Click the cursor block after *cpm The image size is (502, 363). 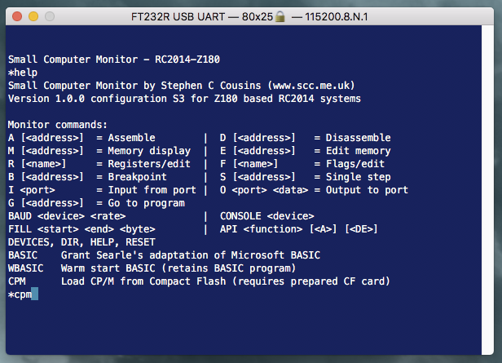34,294
